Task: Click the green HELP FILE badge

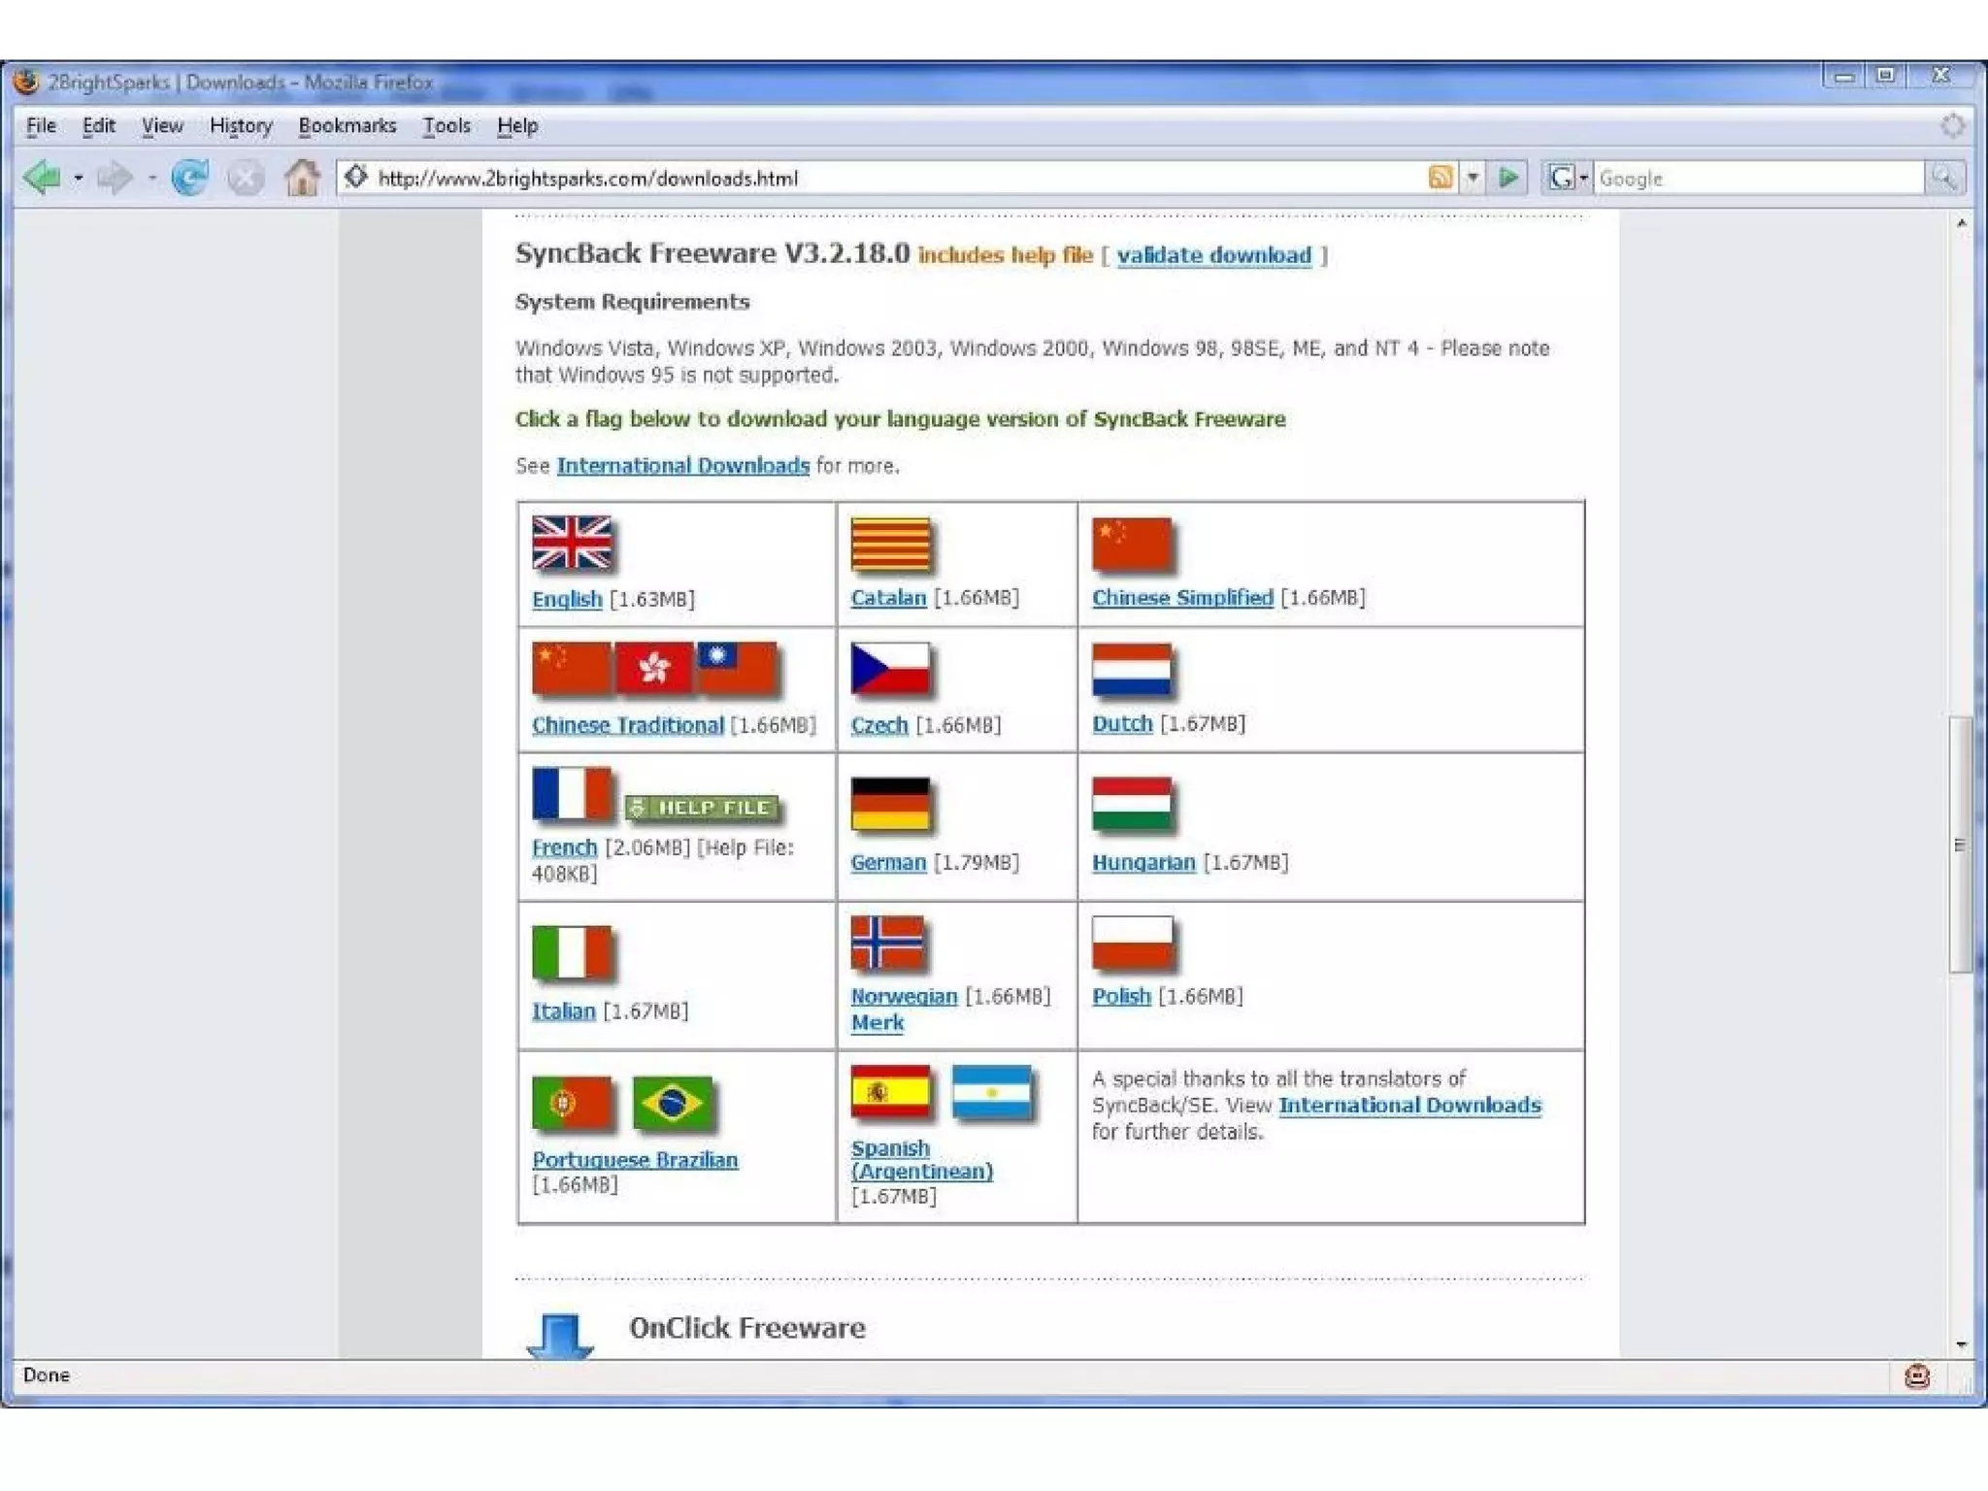Action: (703, 808)
